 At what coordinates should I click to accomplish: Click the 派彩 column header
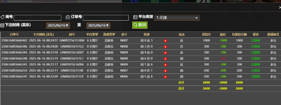click(223, 34)
